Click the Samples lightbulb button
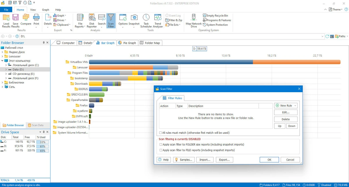Screen dimensions: 349x187 [x=184, y=160]
